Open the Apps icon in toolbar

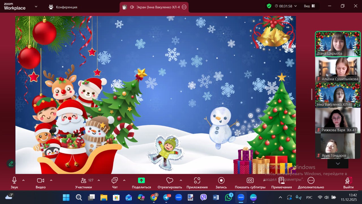197,180
